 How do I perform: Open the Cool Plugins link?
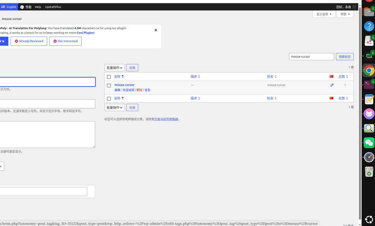click(x=85, y=33)
